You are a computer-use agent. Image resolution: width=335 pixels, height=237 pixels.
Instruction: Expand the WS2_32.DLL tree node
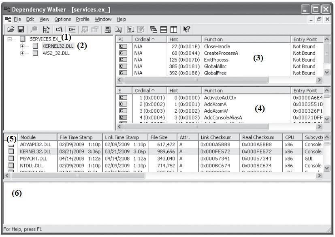[22, 53]
